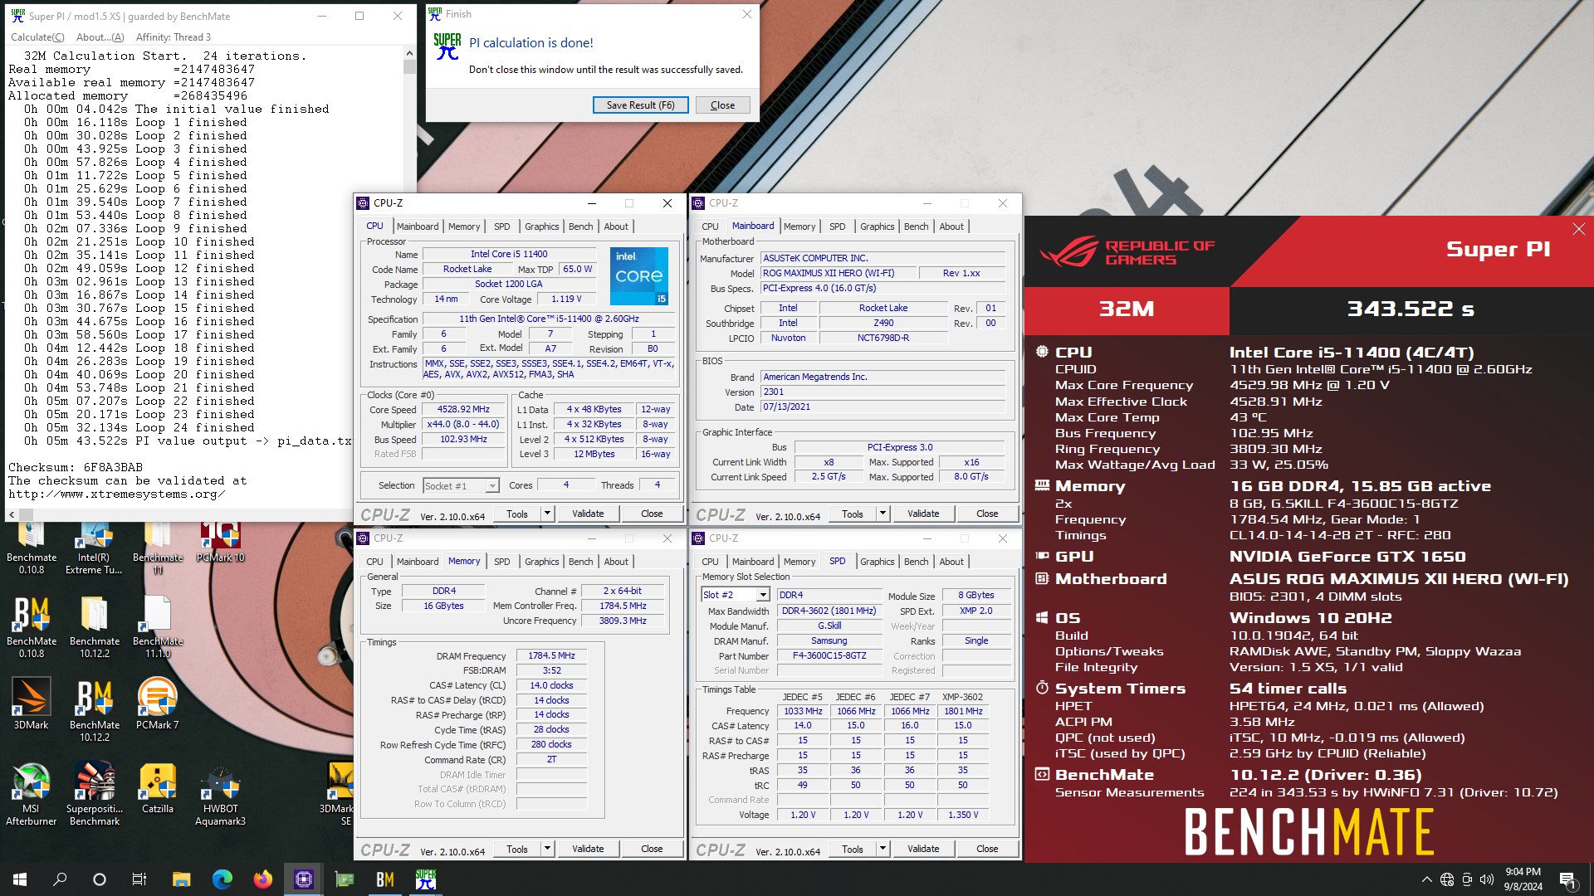
Task: Click Close in the Super PI Finish dialog
Action: (722, 105)
